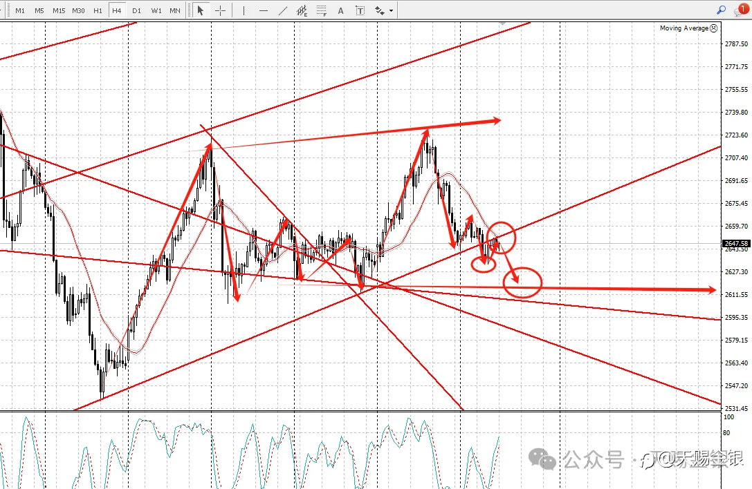Screen dimensions: 752x489
Task: Switch chart to M15 timeframe
Action: (59, 10)
